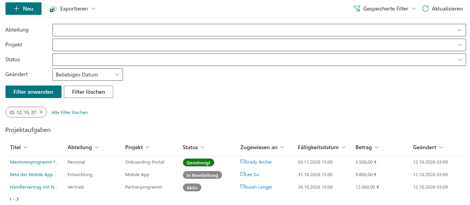Click the due date 03.11.2026 15:00

[315, 162]
